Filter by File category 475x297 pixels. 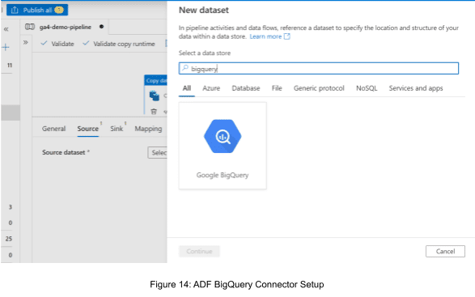(277, 88)
